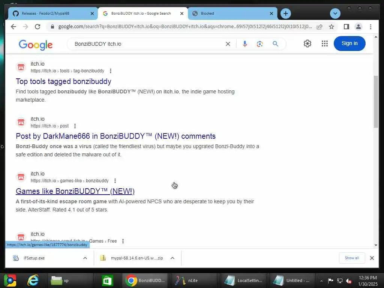The image size is (384, 288).
Task: Open more options for Games › Free result
Action: pos(123,241)
